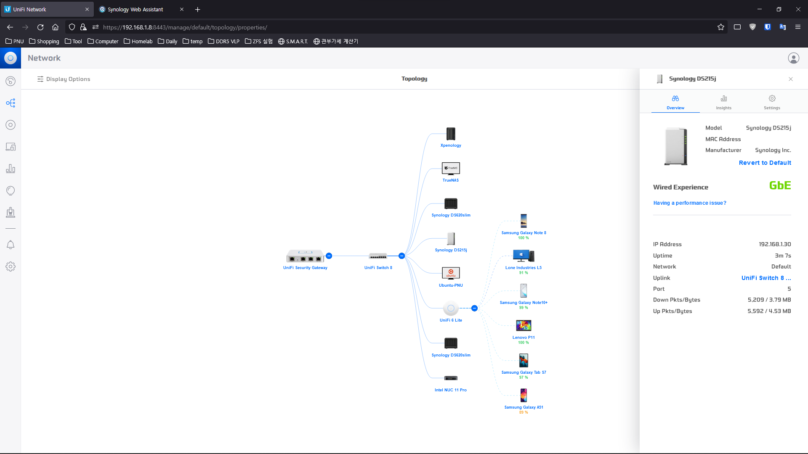Screen dimensions: 808x454
Task: Open Display Options menu
Action: [x=64, y=79]
